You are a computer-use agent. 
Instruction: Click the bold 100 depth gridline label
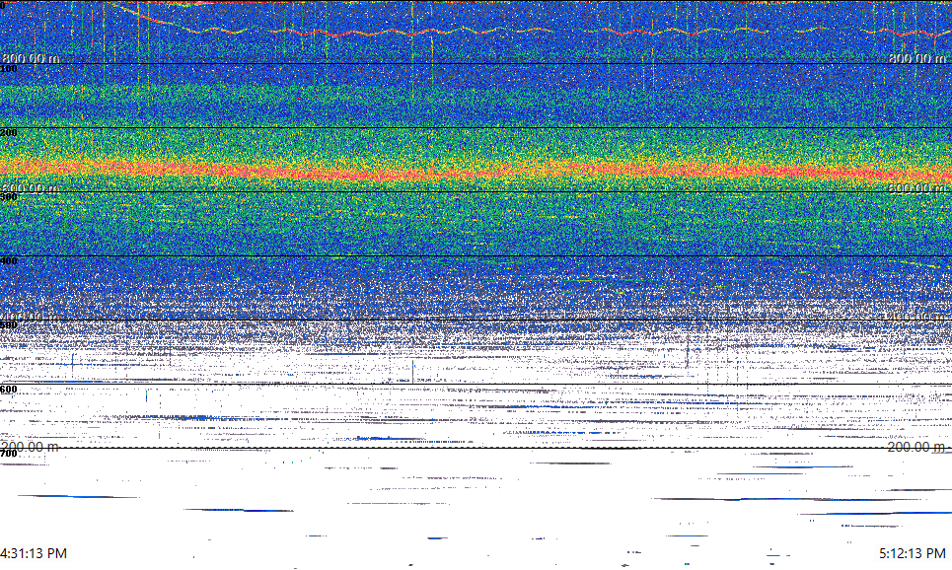pyautogui.click(x=9, y=69)
